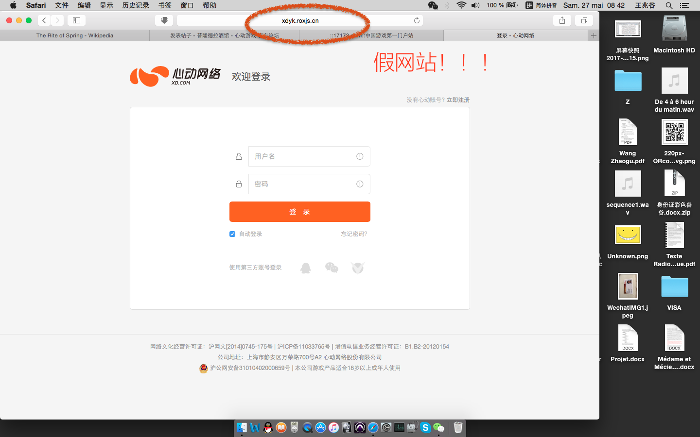This screenshot has width=700, height=437.
Task: Log in with WeChat icon on page
Action: (x=332, y=268)
